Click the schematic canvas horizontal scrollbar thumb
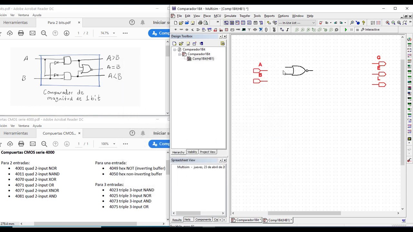This screenshot has width=413, height=232. 304,213
